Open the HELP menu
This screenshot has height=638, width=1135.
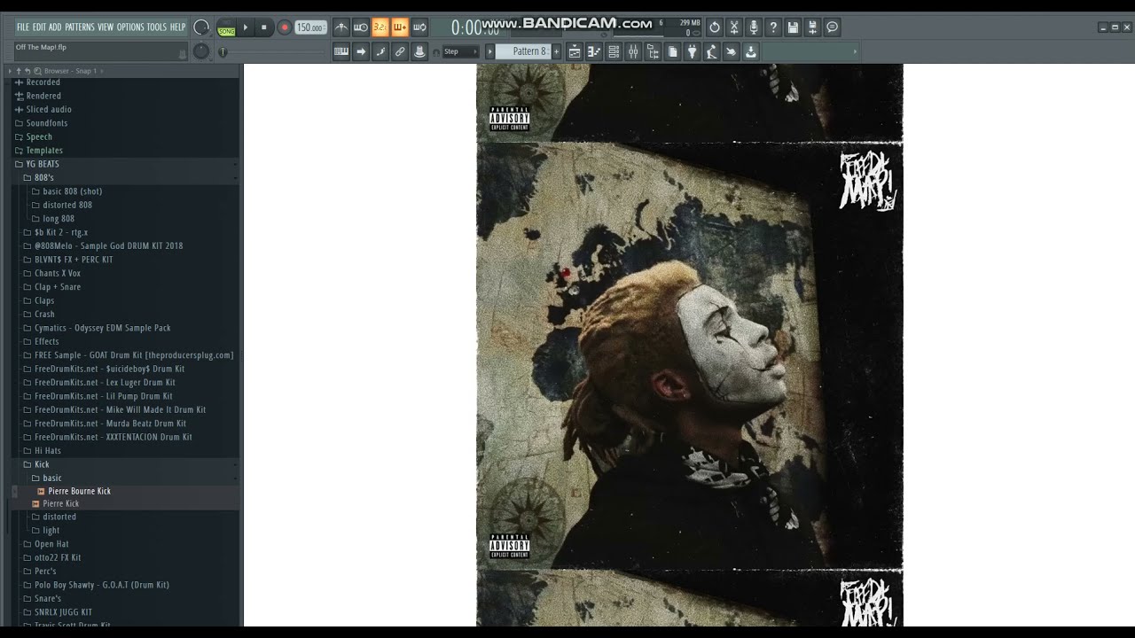click(177, 27)
